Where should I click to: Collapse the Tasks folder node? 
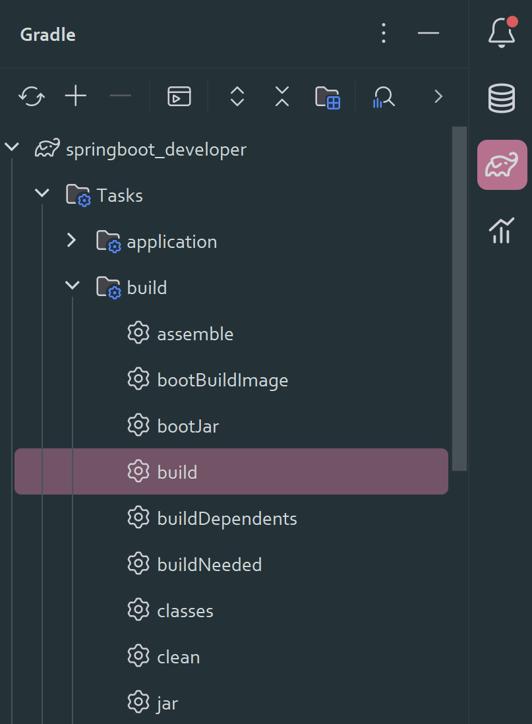tap(42, 195)
